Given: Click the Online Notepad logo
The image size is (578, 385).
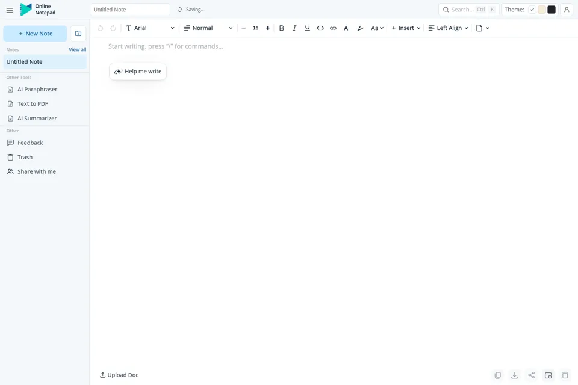Looking at the screenshot, I should pyautogui.click(x=37, y=10).
